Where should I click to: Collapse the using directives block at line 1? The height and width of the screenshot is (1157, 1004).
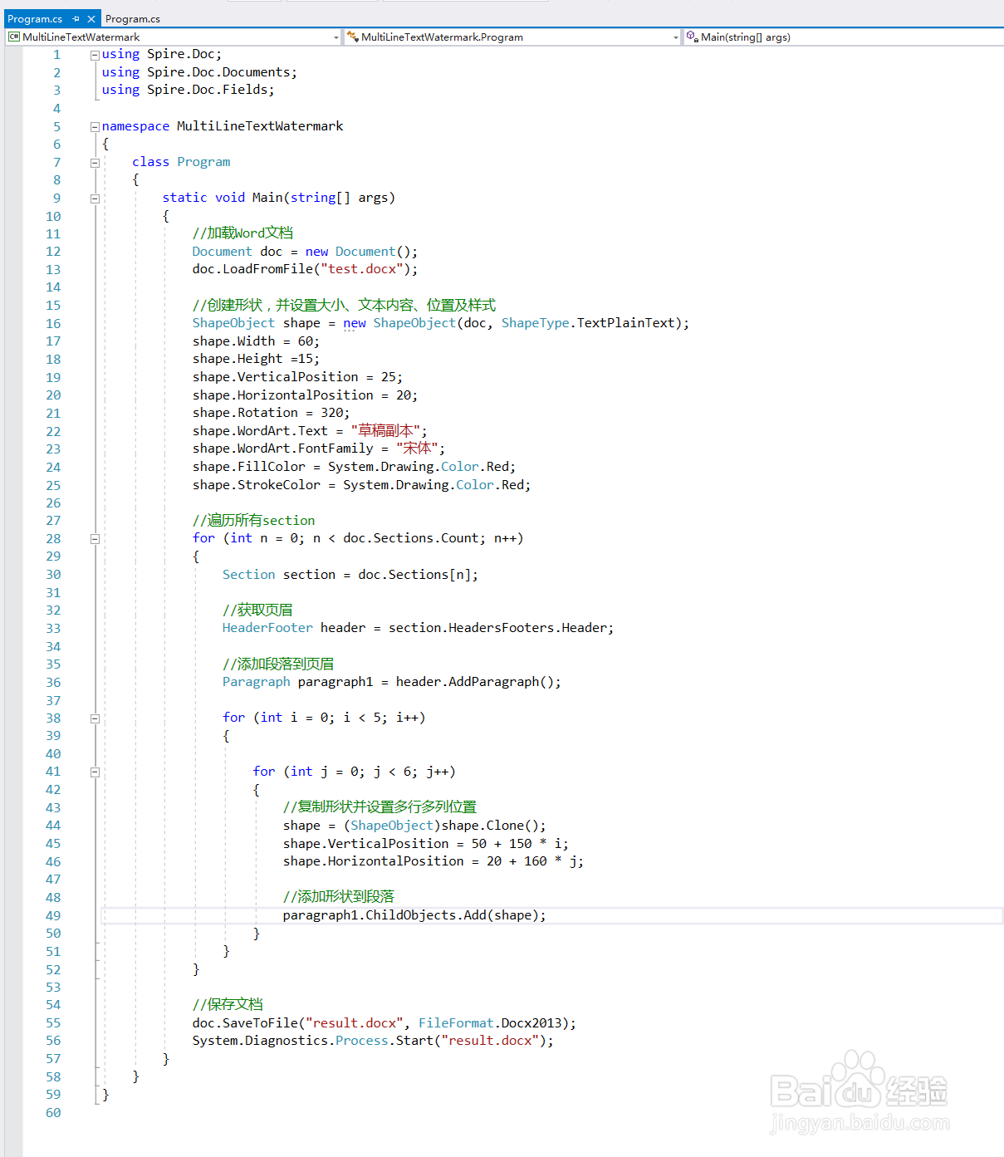95,55
